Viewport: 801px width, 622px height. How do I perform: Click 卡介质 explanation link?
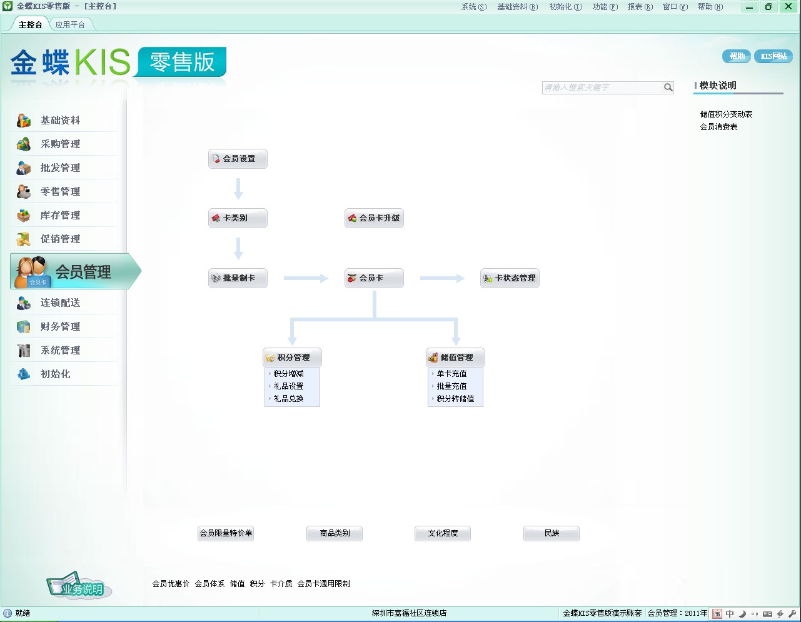click(x=281, y=584)
